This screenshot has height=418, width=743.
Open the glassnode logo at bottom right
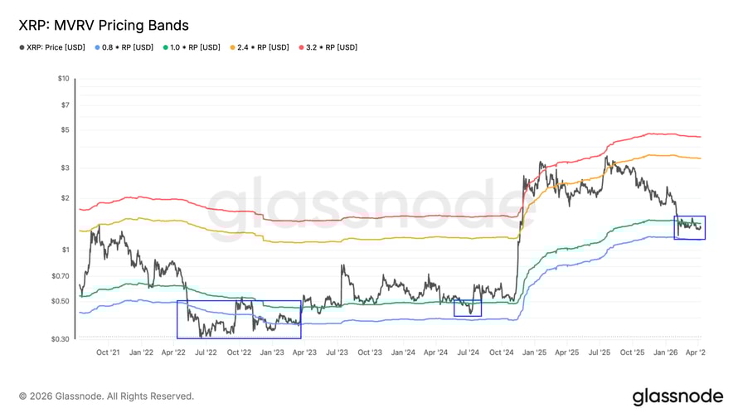pos(677,396)
